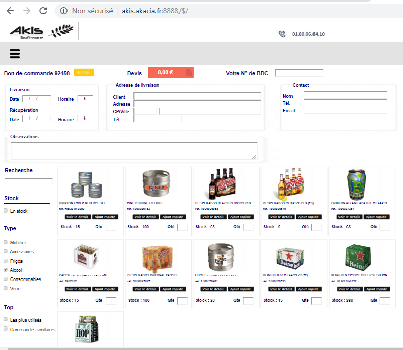Open the hamburger menu
This screenshot has width=403, height=350.
click(x=14, y=54)
